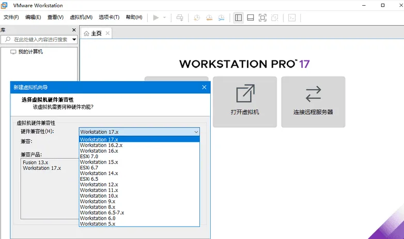Toggle the thumbnail bar view icon
Image resolution: width=404 pixels, height=239 pixels.
(250, 18)
